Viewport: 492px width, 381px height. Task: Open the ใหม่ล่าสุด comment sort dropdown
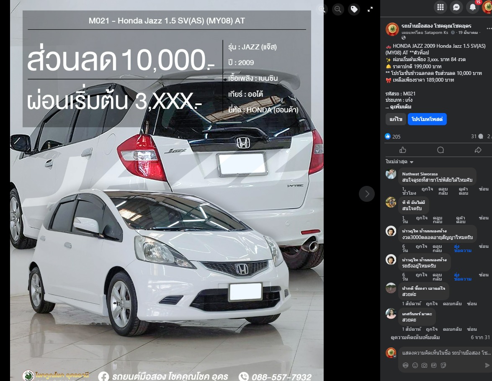(399, 162)
